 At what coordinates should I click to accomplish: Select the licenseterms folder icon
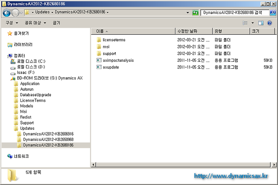coord(99,40)
